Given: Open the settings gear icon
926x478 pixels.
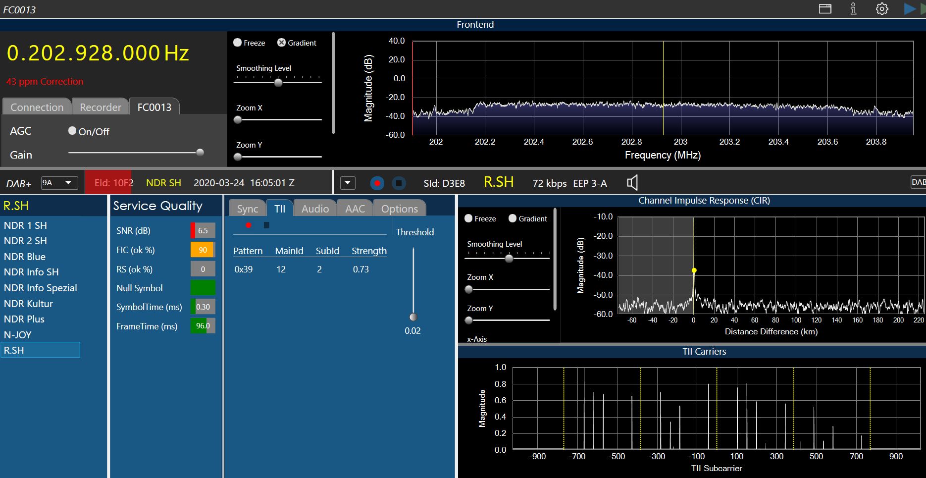Looking at the screenshot, I should (882, 9).
